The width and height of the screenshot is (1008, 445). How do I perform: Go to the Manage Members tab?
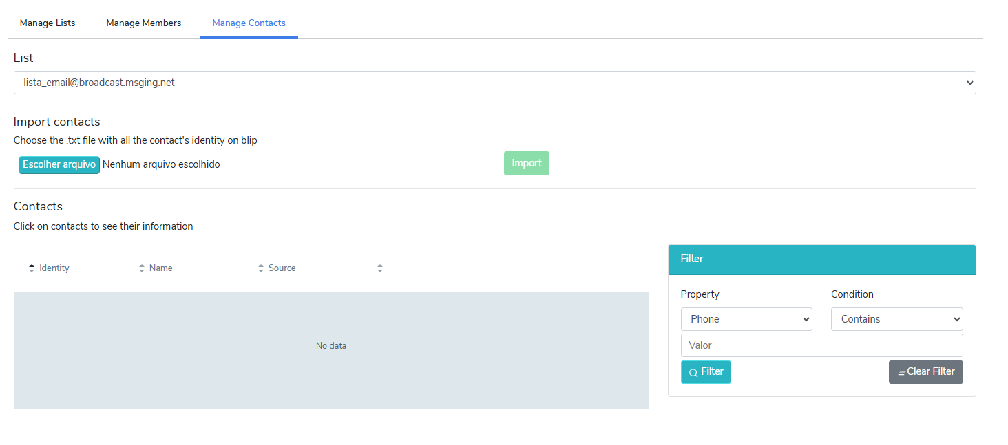144,23
